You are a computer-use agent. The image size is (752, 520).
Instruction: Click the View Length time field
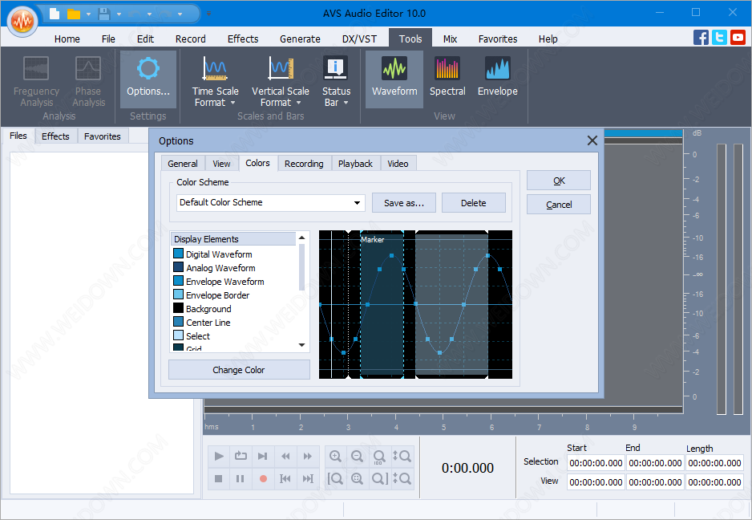coord(714,482)
